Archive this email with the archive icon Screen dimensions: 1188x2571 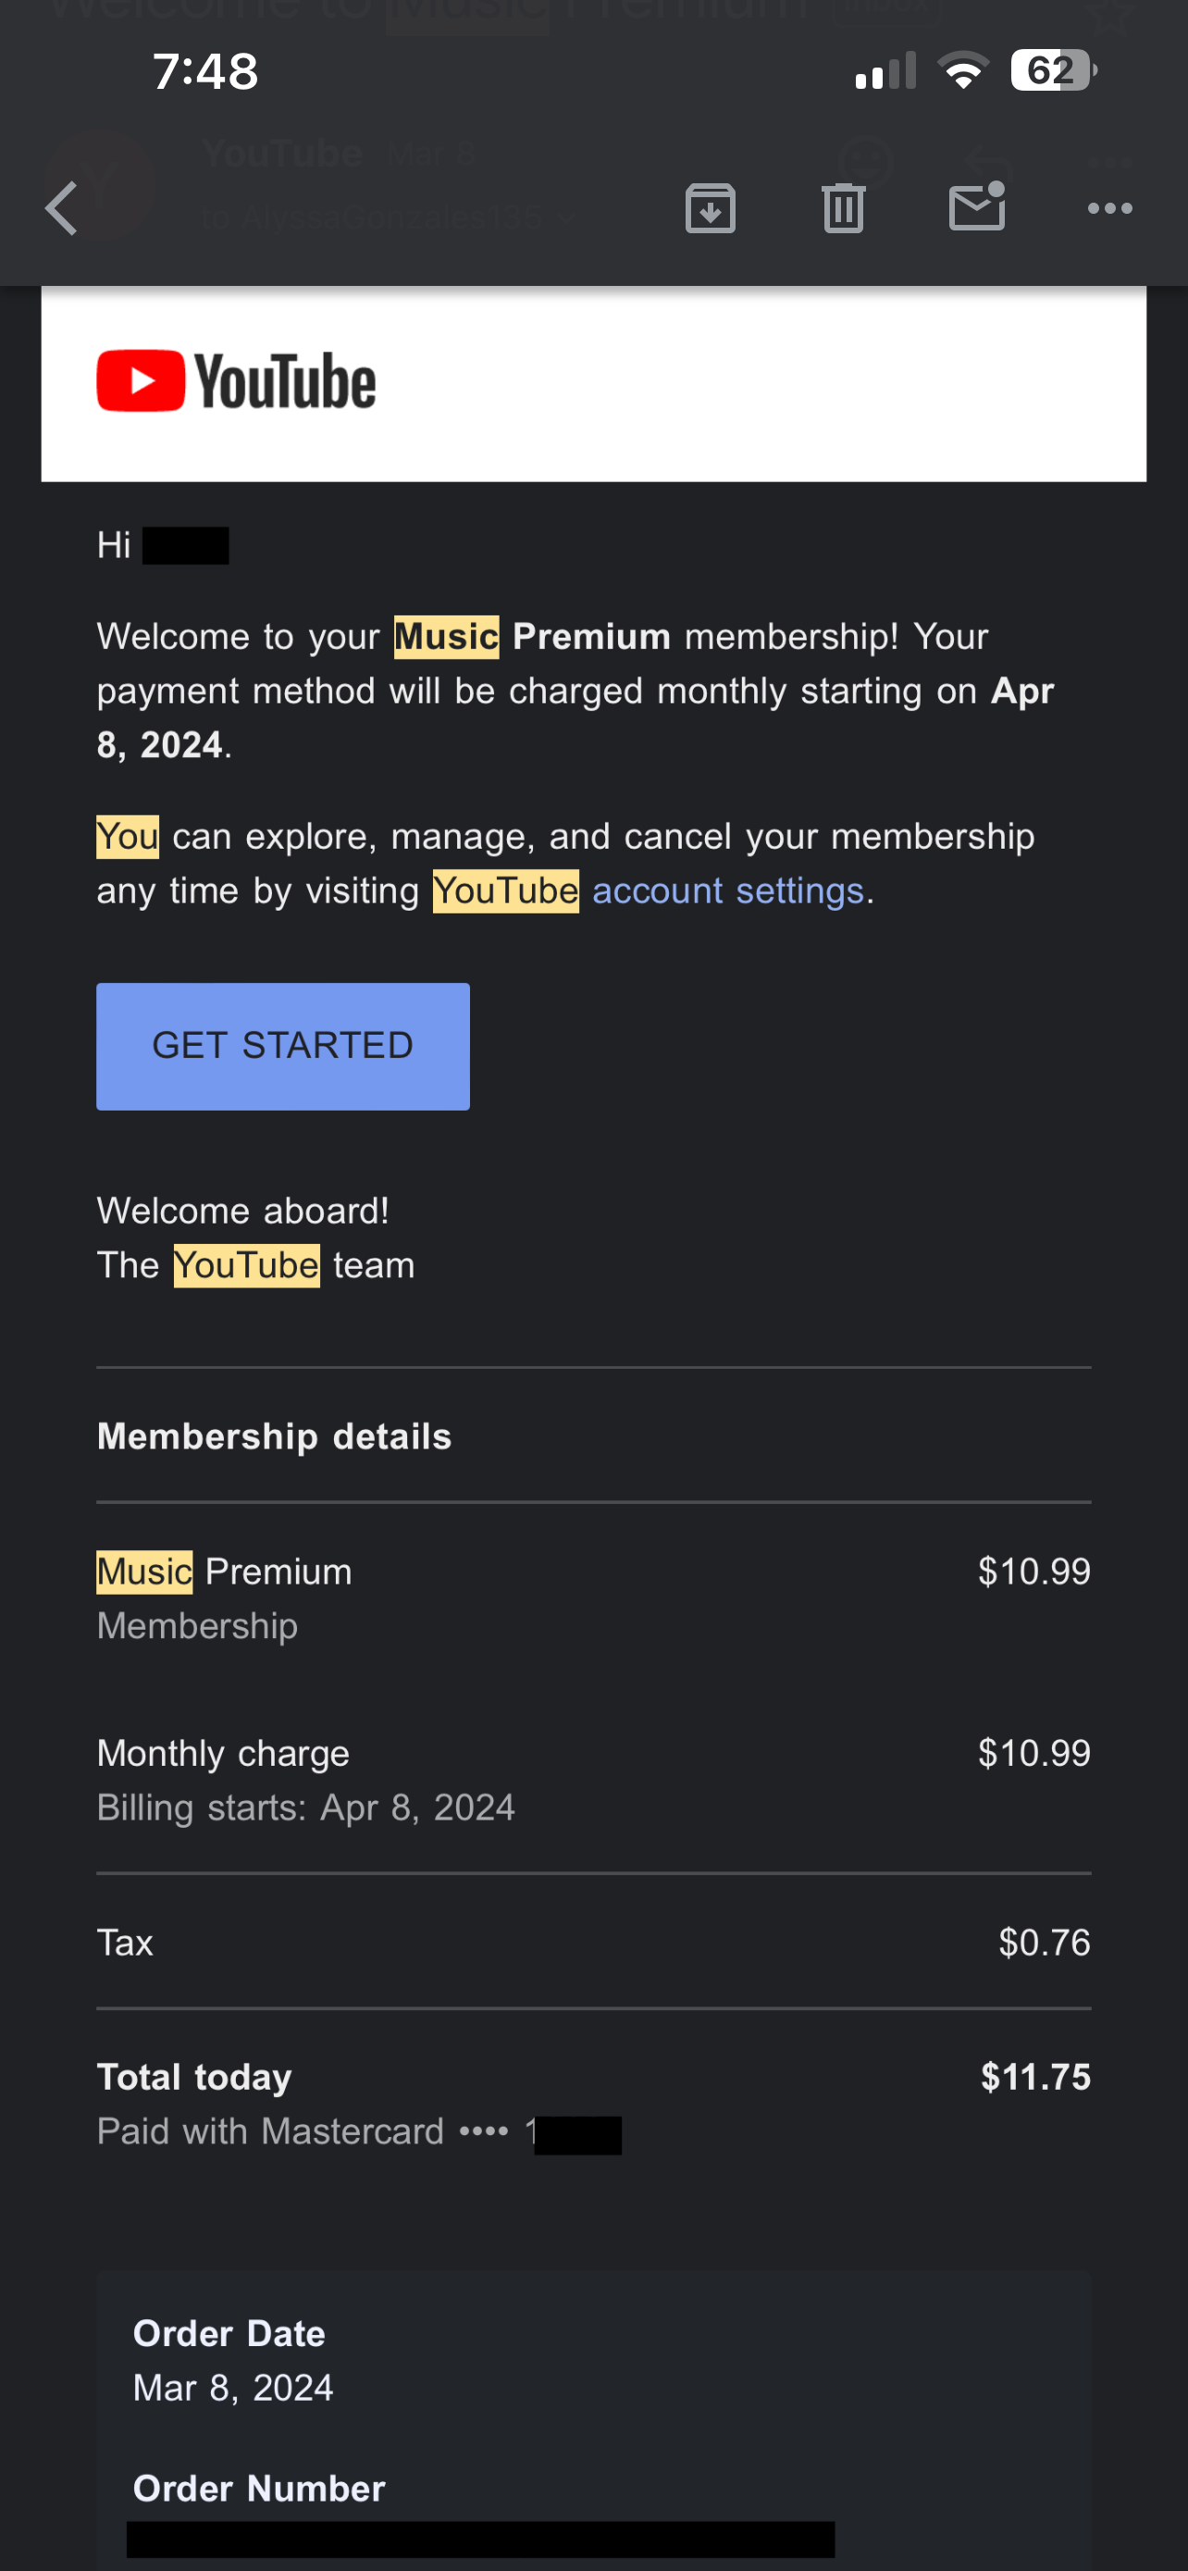[x=711, y=207]
